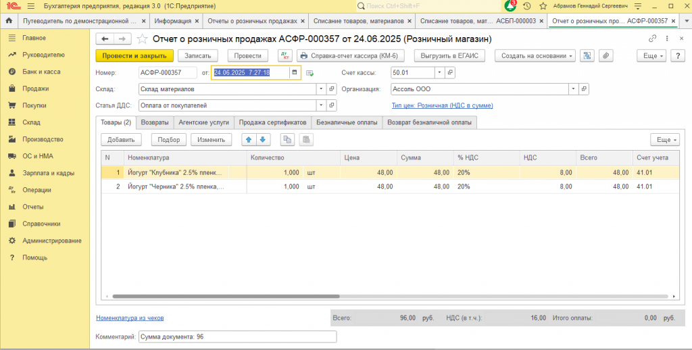Image resolution: width=692 pixels, height=350 pixels.
Task: Click Выгрузить в ЕГАИС button
Action: 449,55
